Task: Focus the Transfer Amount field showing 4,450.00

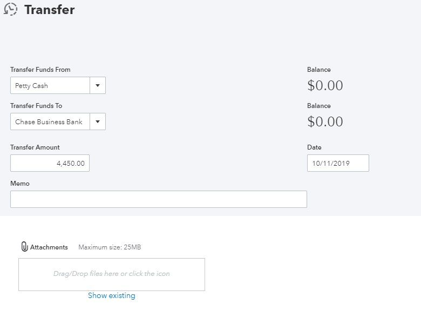Action: pos(50,163)
